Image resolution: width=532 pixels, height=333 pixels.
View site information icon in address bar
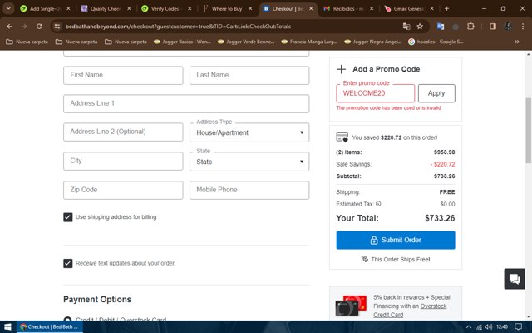point(57,27)
